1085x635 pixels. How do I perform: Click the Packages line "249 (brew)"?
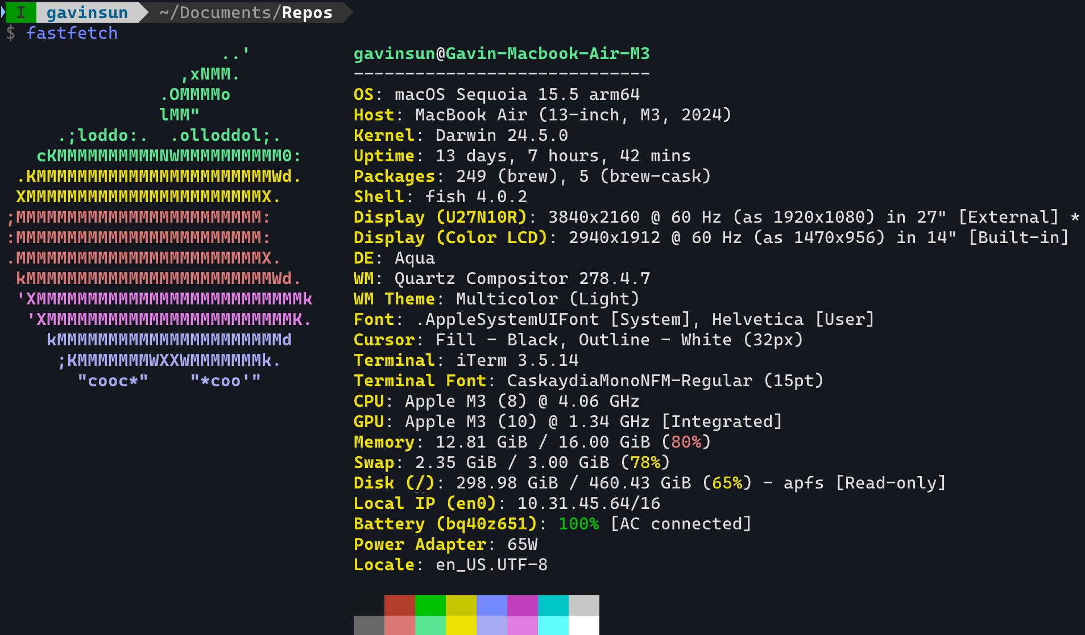[532, 176]
